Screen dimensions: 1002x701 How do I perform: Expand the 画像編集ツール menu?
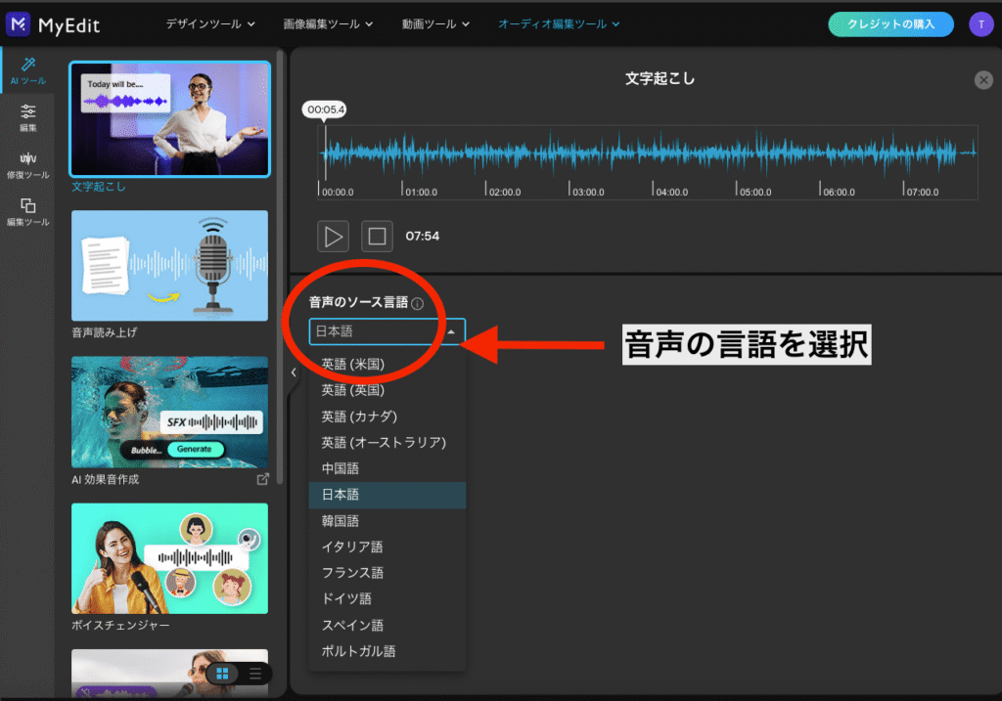(x=328, y=23)
